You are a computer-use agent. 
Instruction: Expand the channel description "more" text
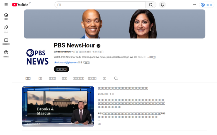[x=152, y=57]
